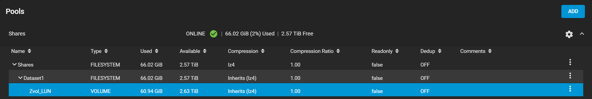Sort by the Dedup column header
This screenshot has width=592, height=99.
point(431,51)
